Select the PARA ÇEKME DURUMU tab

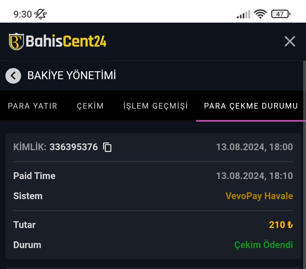point(251,106)
